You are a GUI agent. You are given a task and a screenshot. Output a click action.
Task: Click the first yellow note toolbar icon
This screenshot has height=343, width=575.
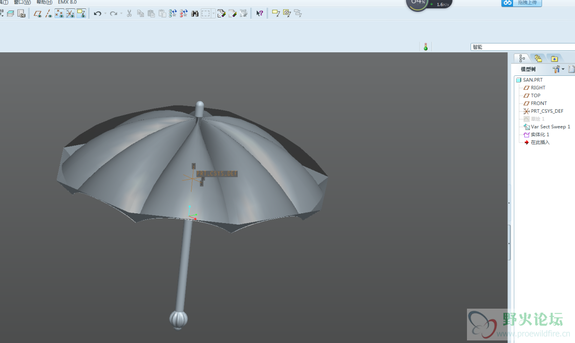[276, 14]
